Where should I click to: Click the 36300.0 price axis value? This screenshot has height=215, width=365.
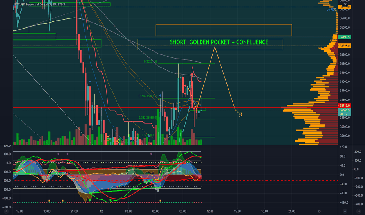coord(345,54)
